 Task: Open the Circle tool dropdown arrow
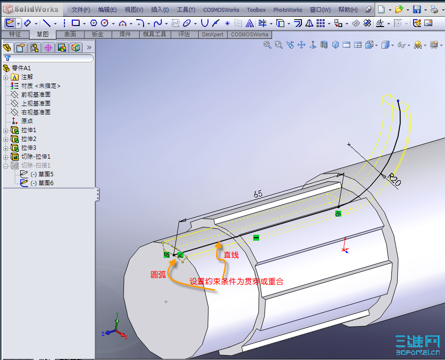click(113, 24)
